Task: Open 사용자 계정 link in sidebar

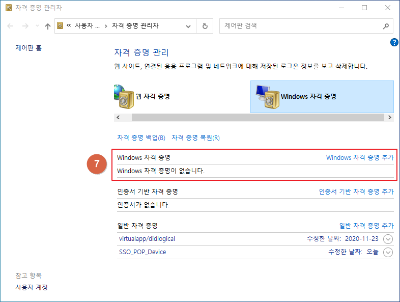Action: (x=32, y=287)
